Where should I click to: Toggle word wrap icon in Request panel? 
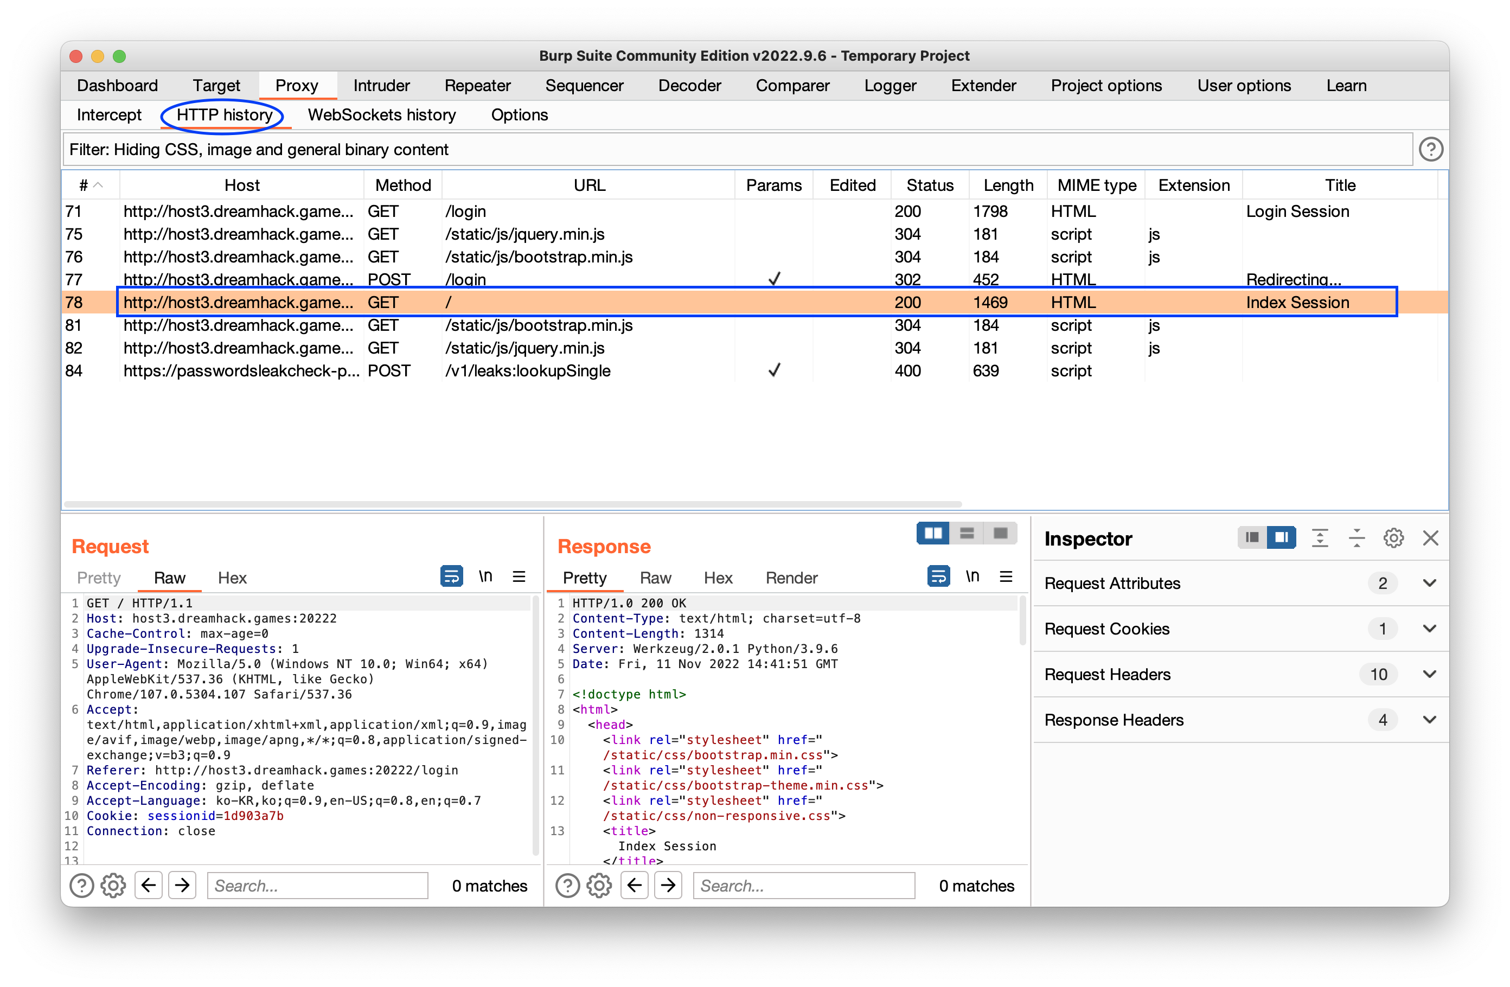(451, 576)
